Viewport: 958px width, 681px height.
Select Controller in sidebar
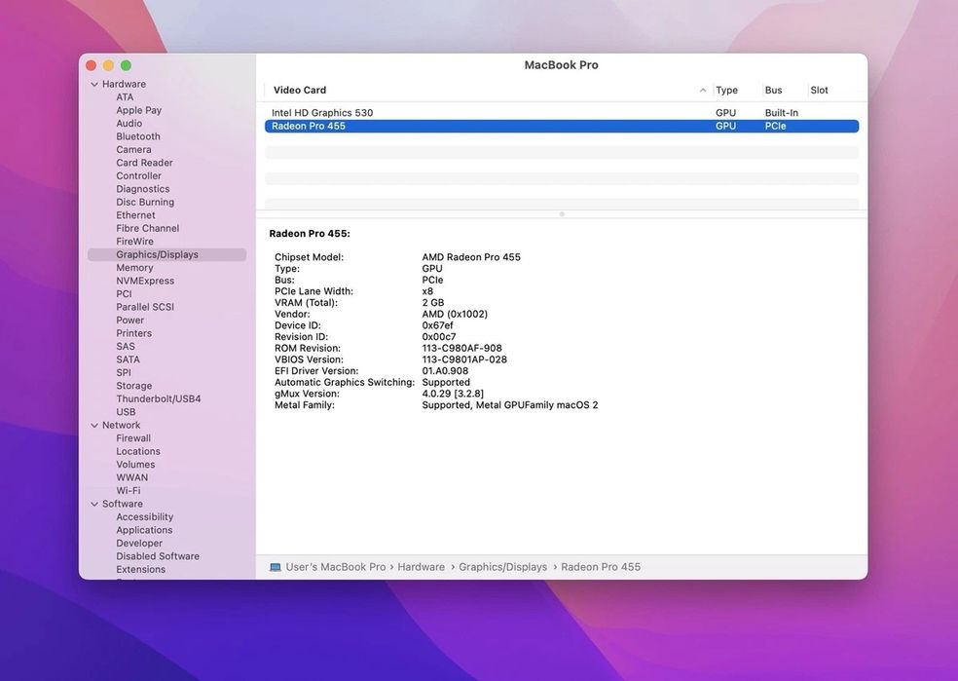[x=138, y=176]
